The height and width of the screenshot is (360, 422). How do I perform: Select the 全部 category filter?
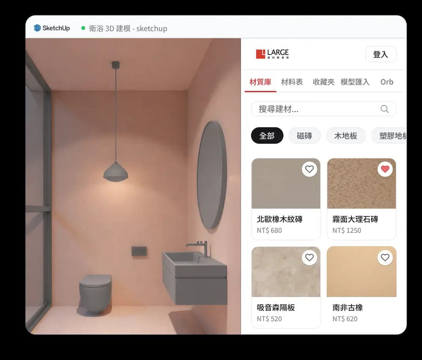coord(267,136)
